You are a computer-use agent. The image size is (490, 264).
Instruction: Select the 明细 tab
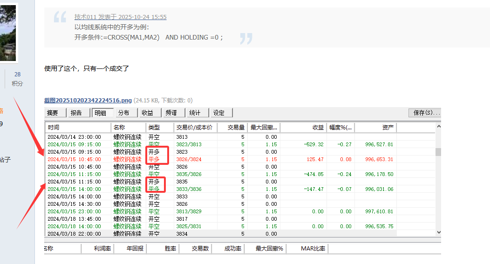(102, 113)
